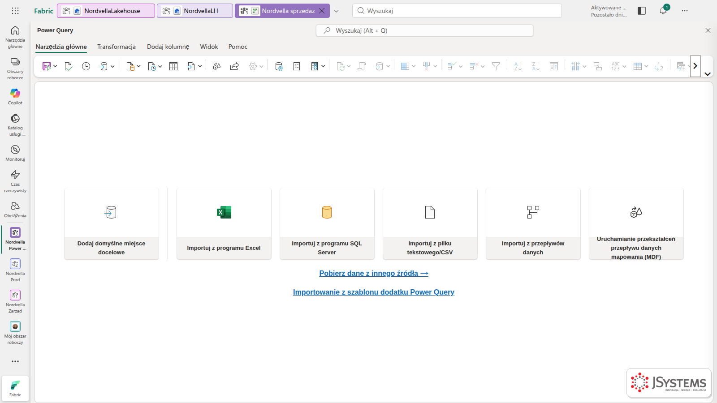This screenshot has height=403, width=717.
Task: Open Monitoruj in the left sidebar
Action: tap(15, 153)
